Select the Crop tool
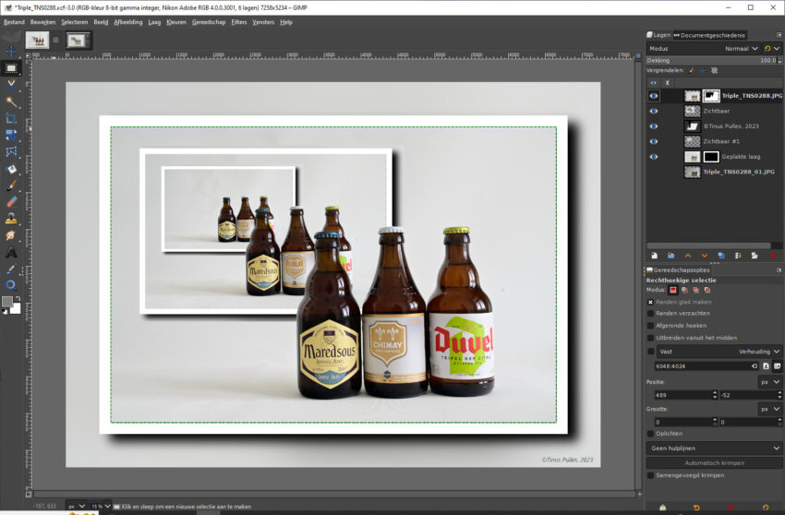Viewport: 785px width, 515px height. (x=11, y=119)
